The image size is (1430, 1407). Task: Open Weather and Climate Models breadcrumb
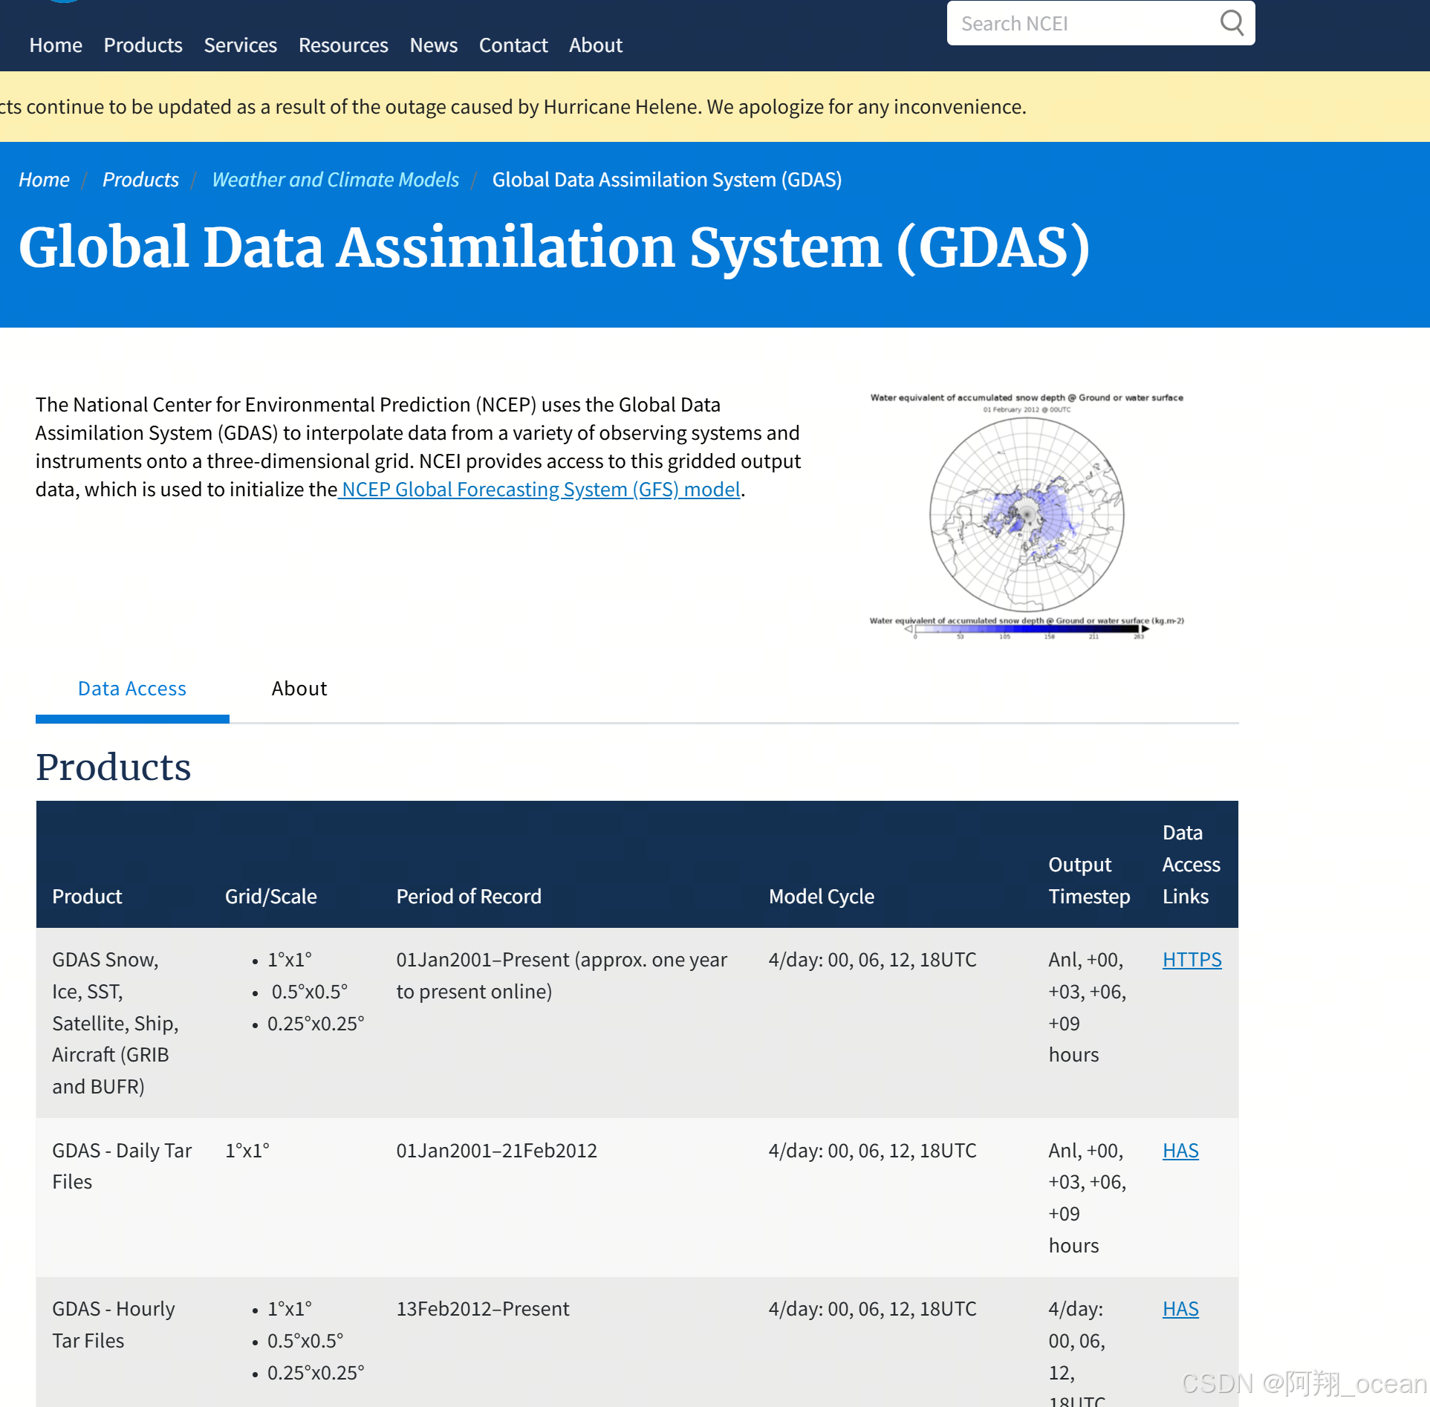click(x=335, y=180)
